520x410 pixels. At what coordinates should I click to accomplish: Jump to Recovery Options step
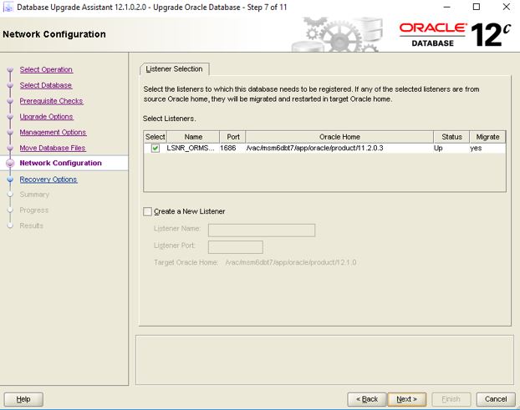(x=48, y=180)
